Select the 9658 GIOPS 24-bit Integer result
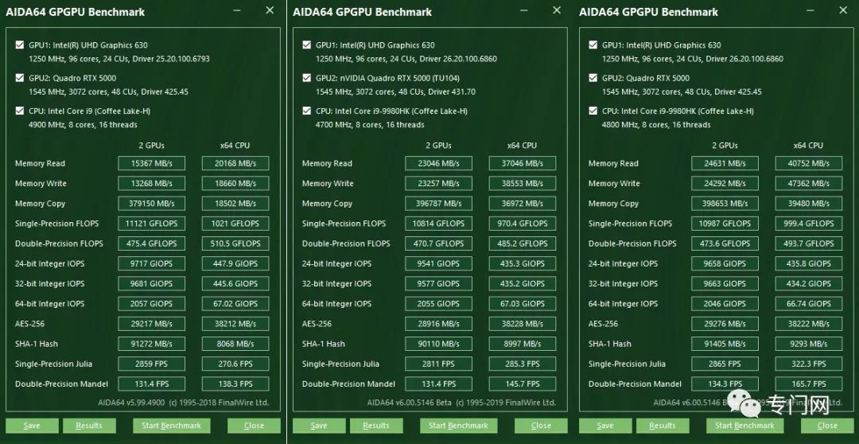This screenshot has height=444, width=859. pos(725,263)
